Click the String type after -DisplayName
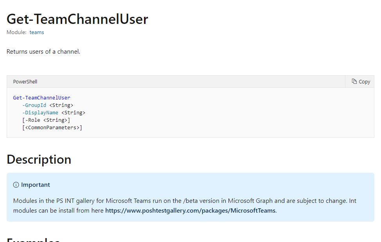This screenshot has height=242, width=381. click(x=74, y=113)
